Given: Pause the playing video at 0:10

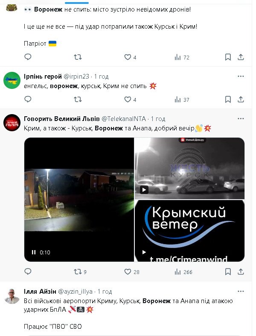Looking at the screenshot, I should (34, 252).
